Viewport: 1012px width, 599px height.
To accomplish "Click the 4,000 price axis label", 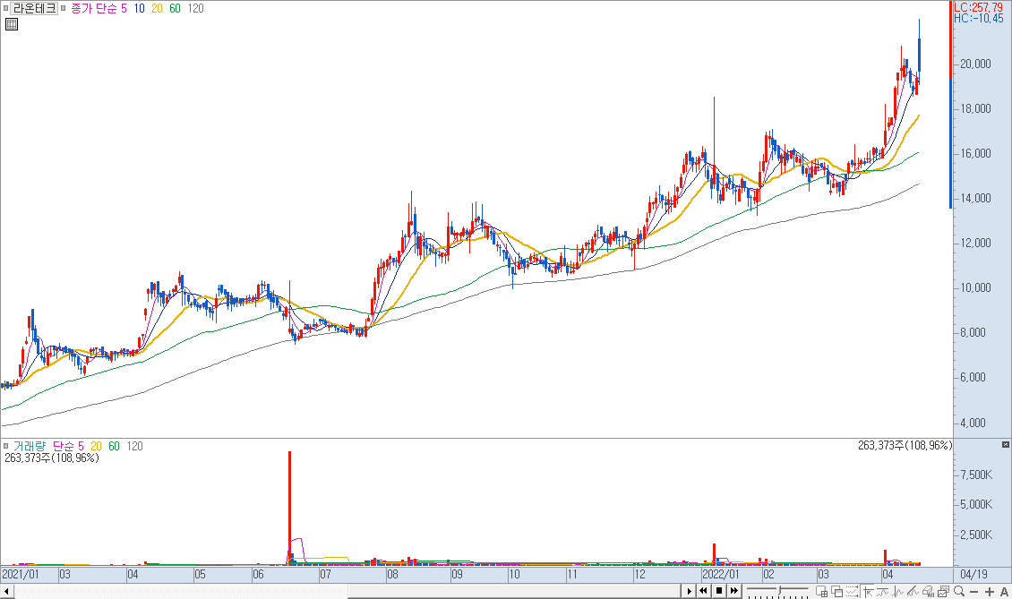I will pyautogui.click(x=973, y=423).
